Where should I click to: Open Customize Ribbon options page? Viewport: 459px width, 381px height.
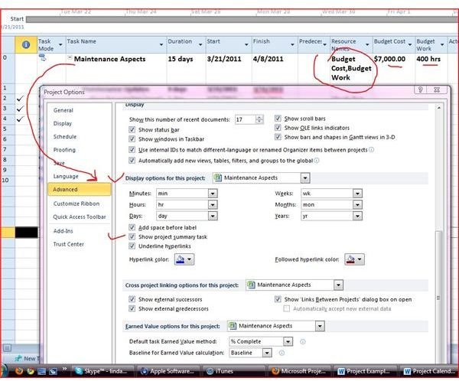point(76,204)
